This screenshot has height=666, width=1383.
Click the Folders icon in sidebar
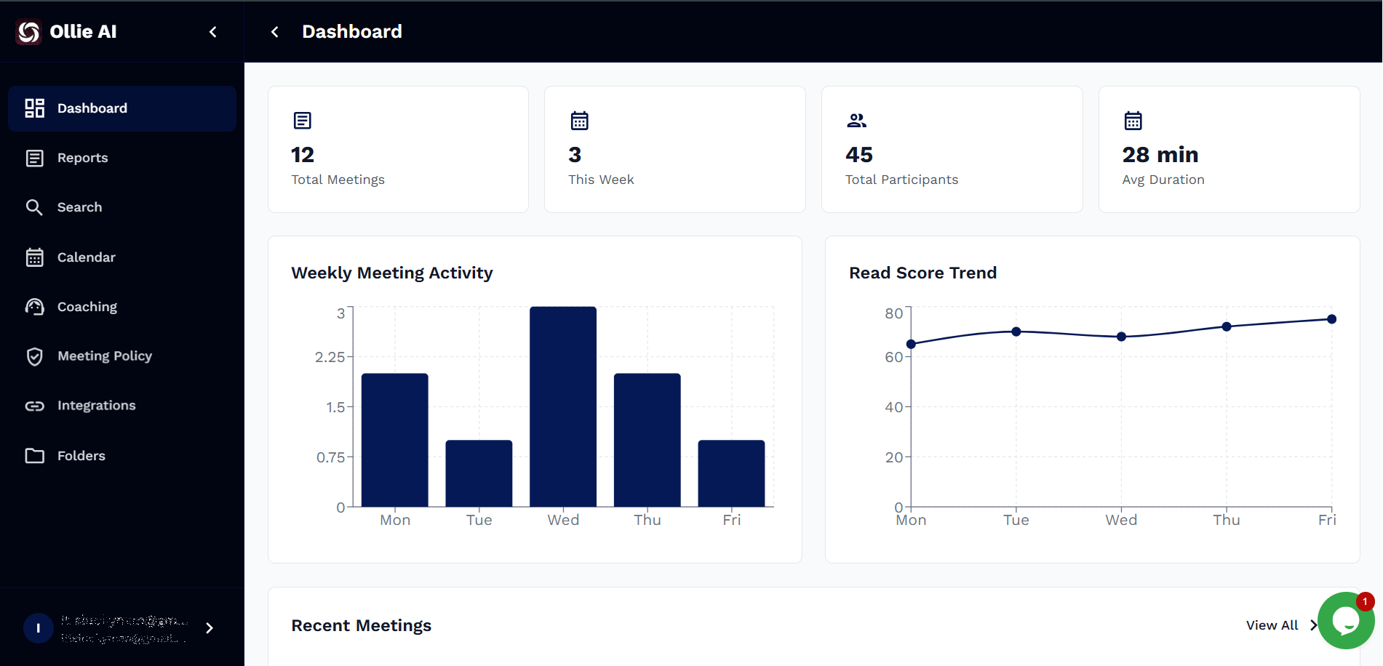[34, 456]
